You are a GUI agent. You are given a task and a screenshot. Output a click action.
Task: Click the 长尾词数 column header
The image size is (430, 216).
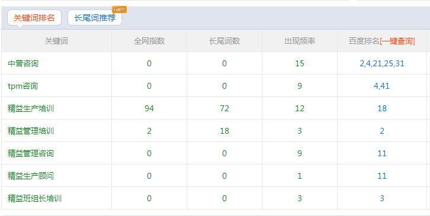click(x=224, y=41)
